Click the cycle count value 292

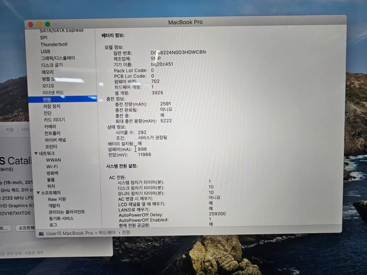142,132
